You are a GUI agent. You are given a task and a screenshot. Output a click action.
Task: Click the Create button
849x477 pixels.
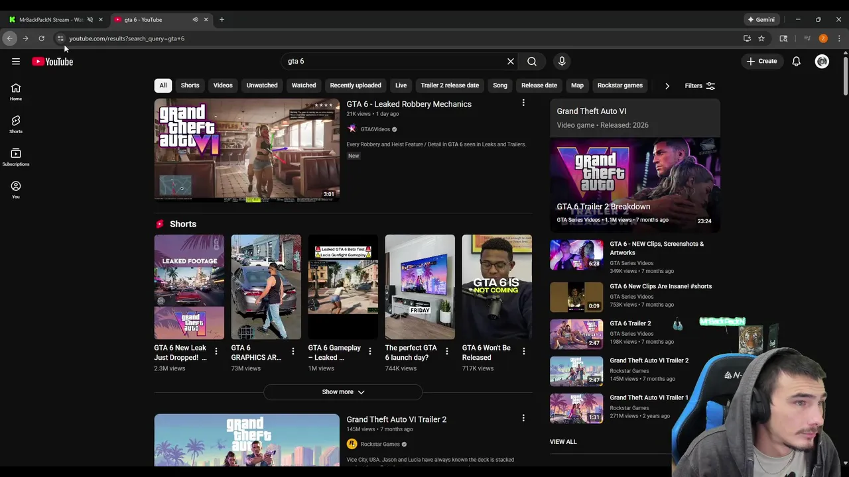pos(761,62)
